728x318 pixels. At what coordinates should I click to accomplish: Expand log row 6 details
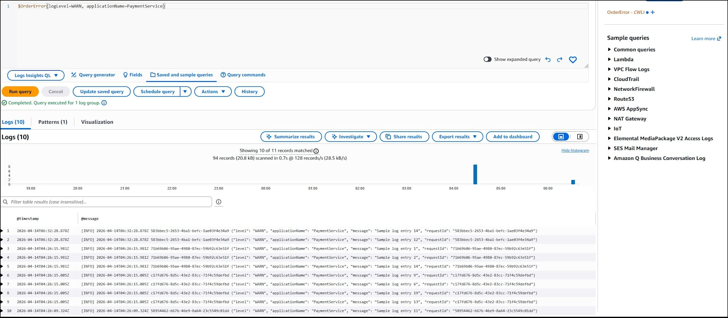point(1,275)
